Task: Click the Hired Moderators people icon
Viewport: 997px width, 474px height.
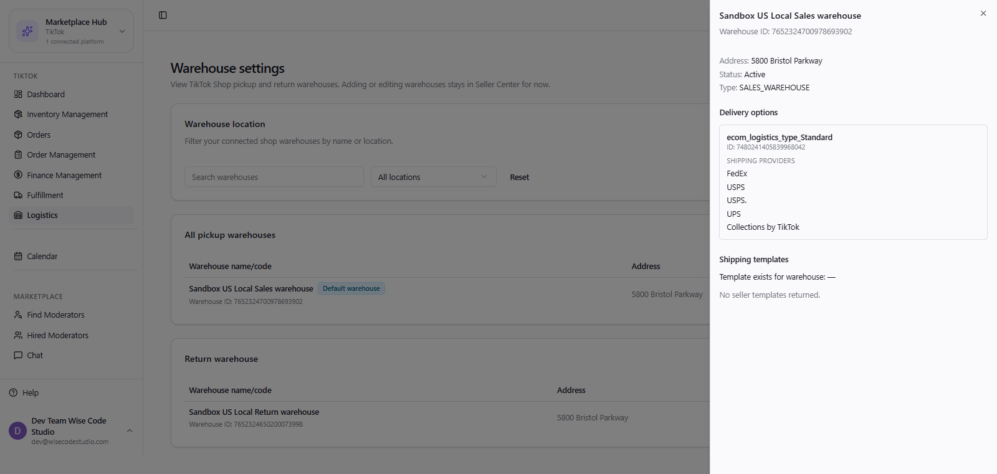Action: pos(18,335)
